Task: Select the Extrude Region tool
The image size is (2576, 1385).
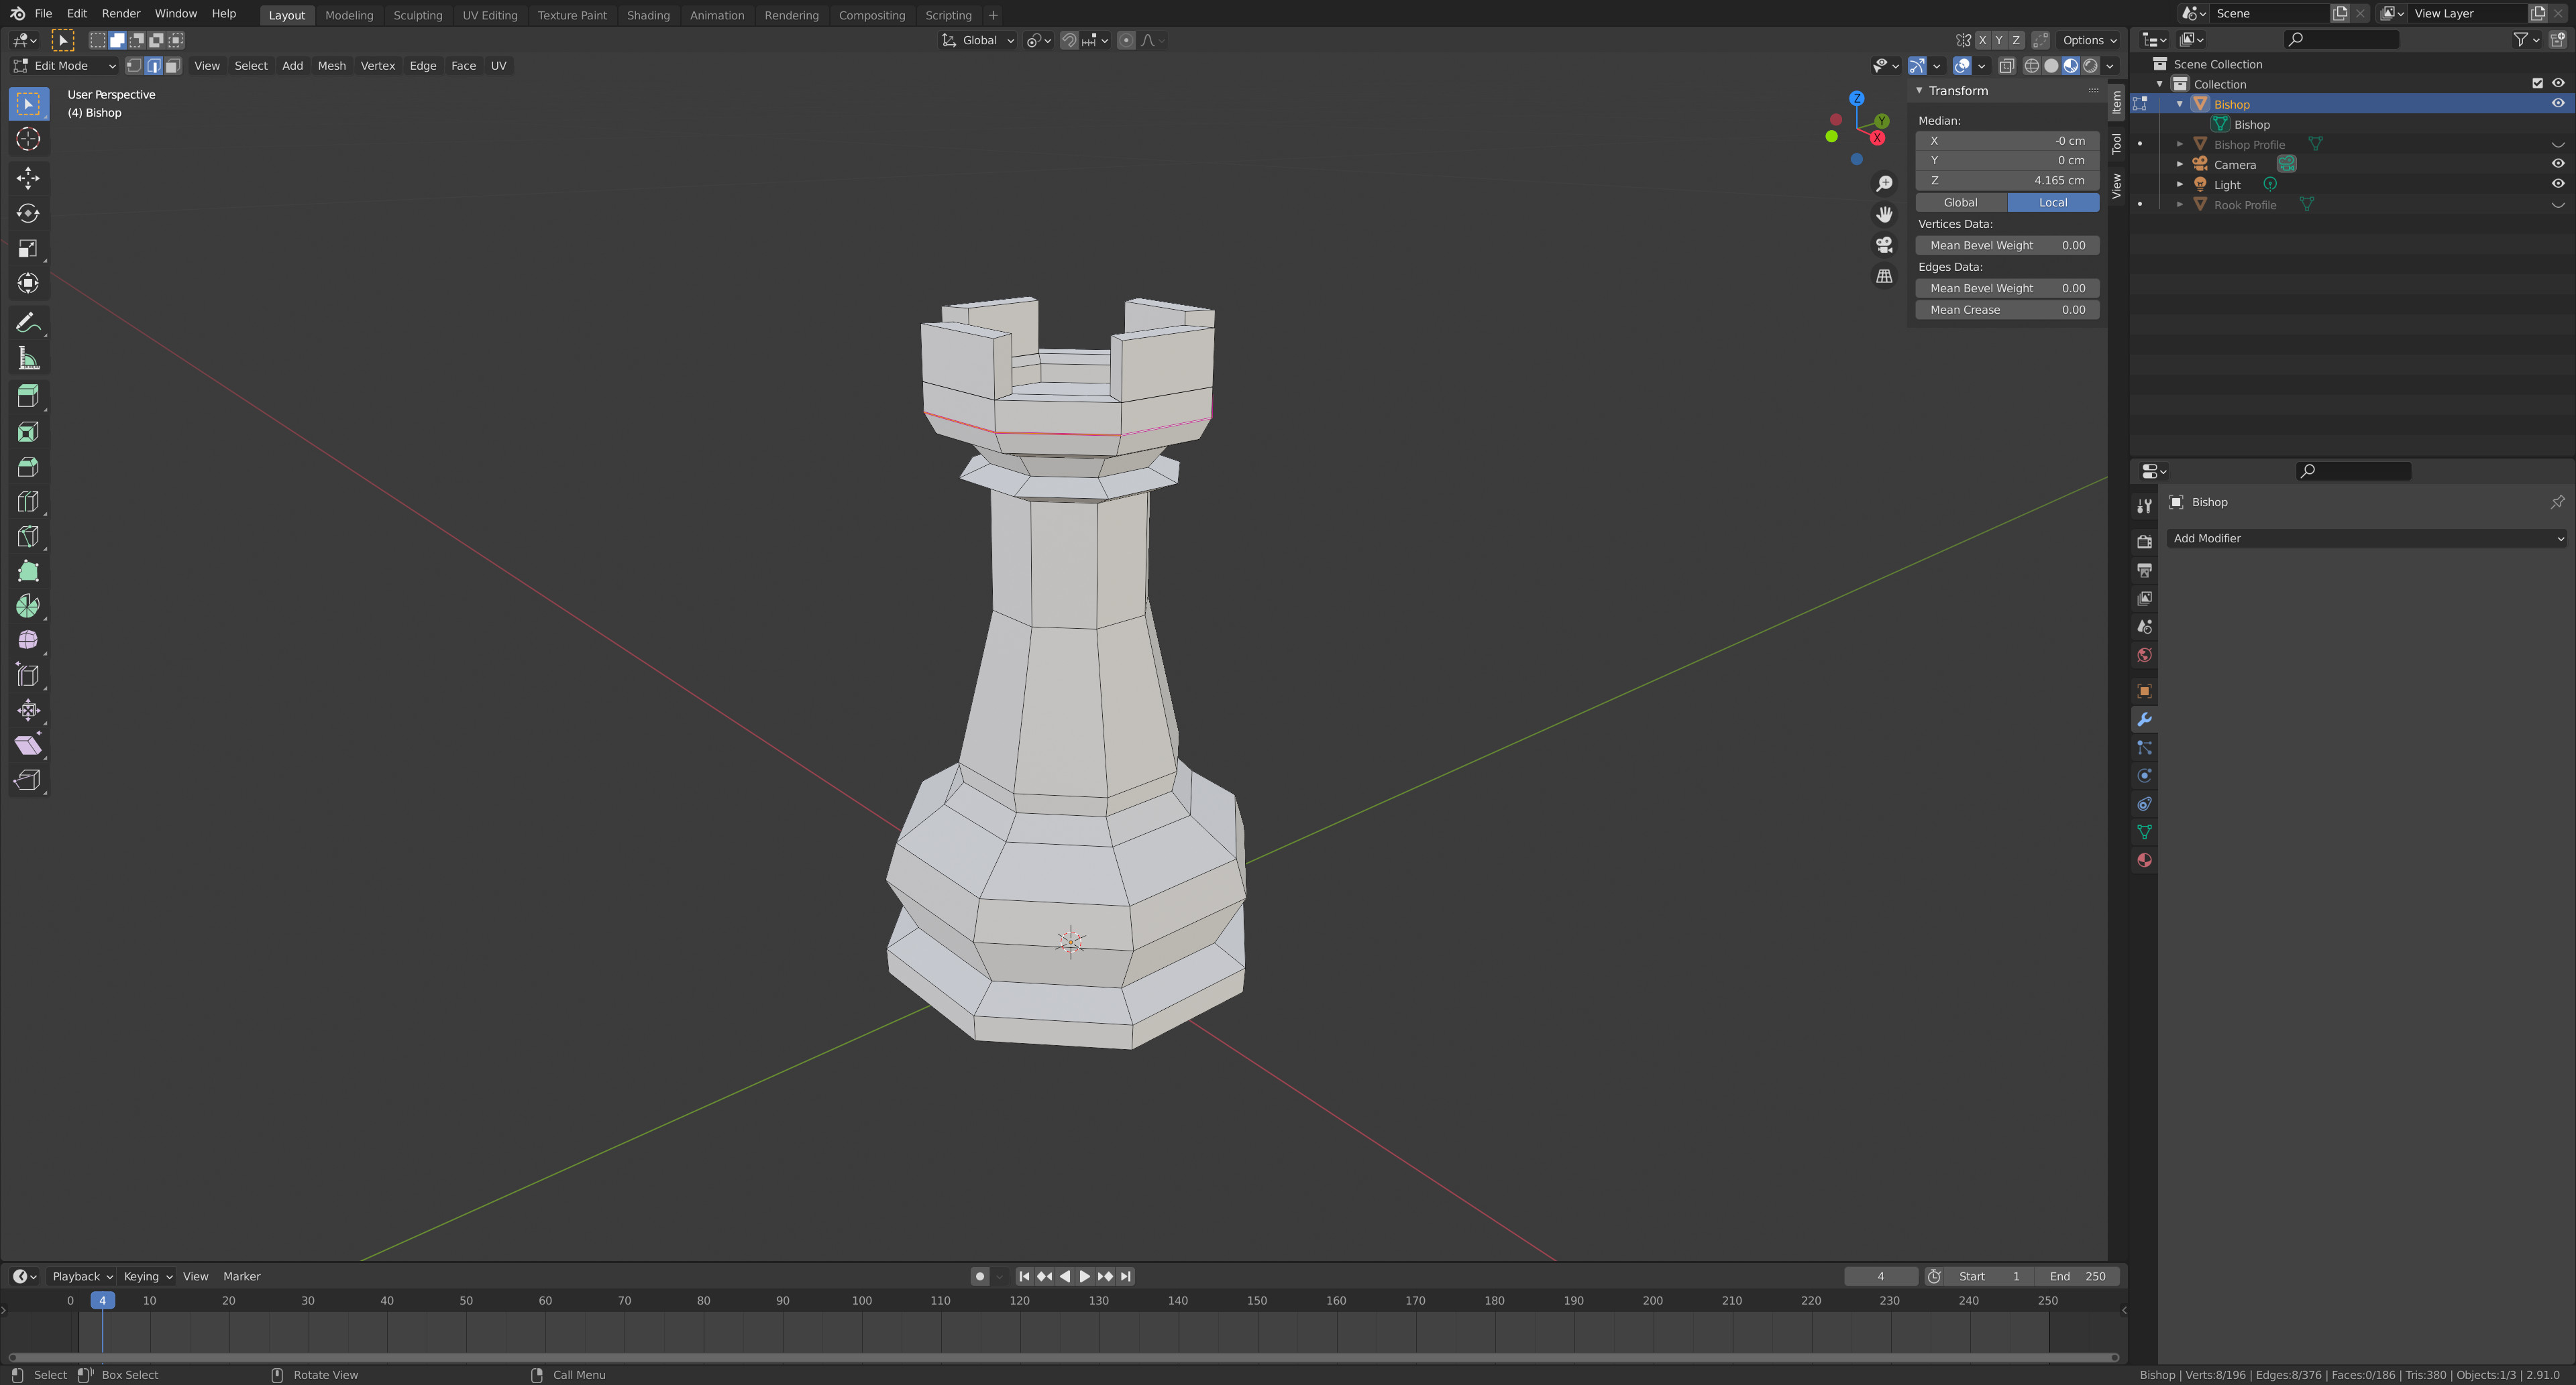Action: (28, 397)
